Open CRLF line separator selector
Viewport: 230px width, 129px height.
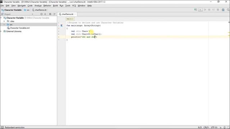coord(206,128)
